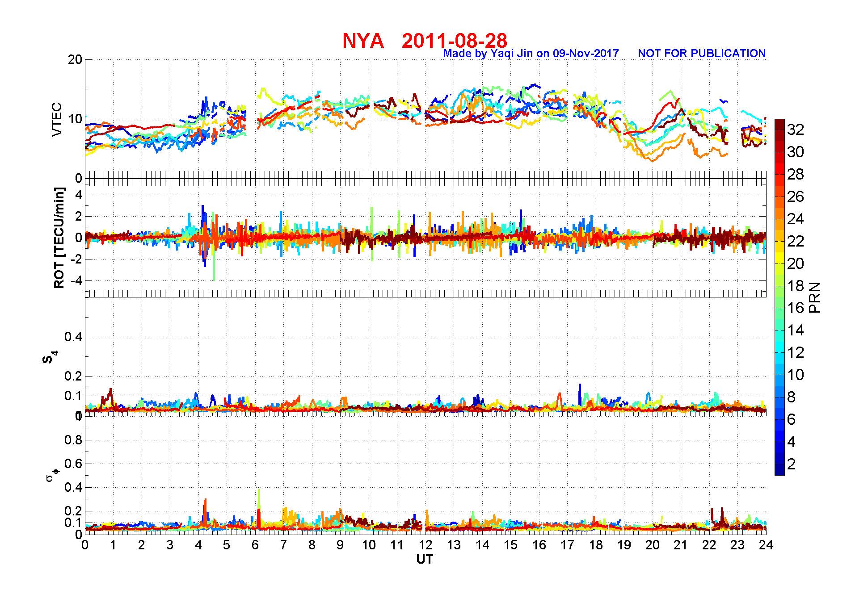Click colorbar tick label '24'
Viewport: 851px width, 594px height.
point(796,219)
